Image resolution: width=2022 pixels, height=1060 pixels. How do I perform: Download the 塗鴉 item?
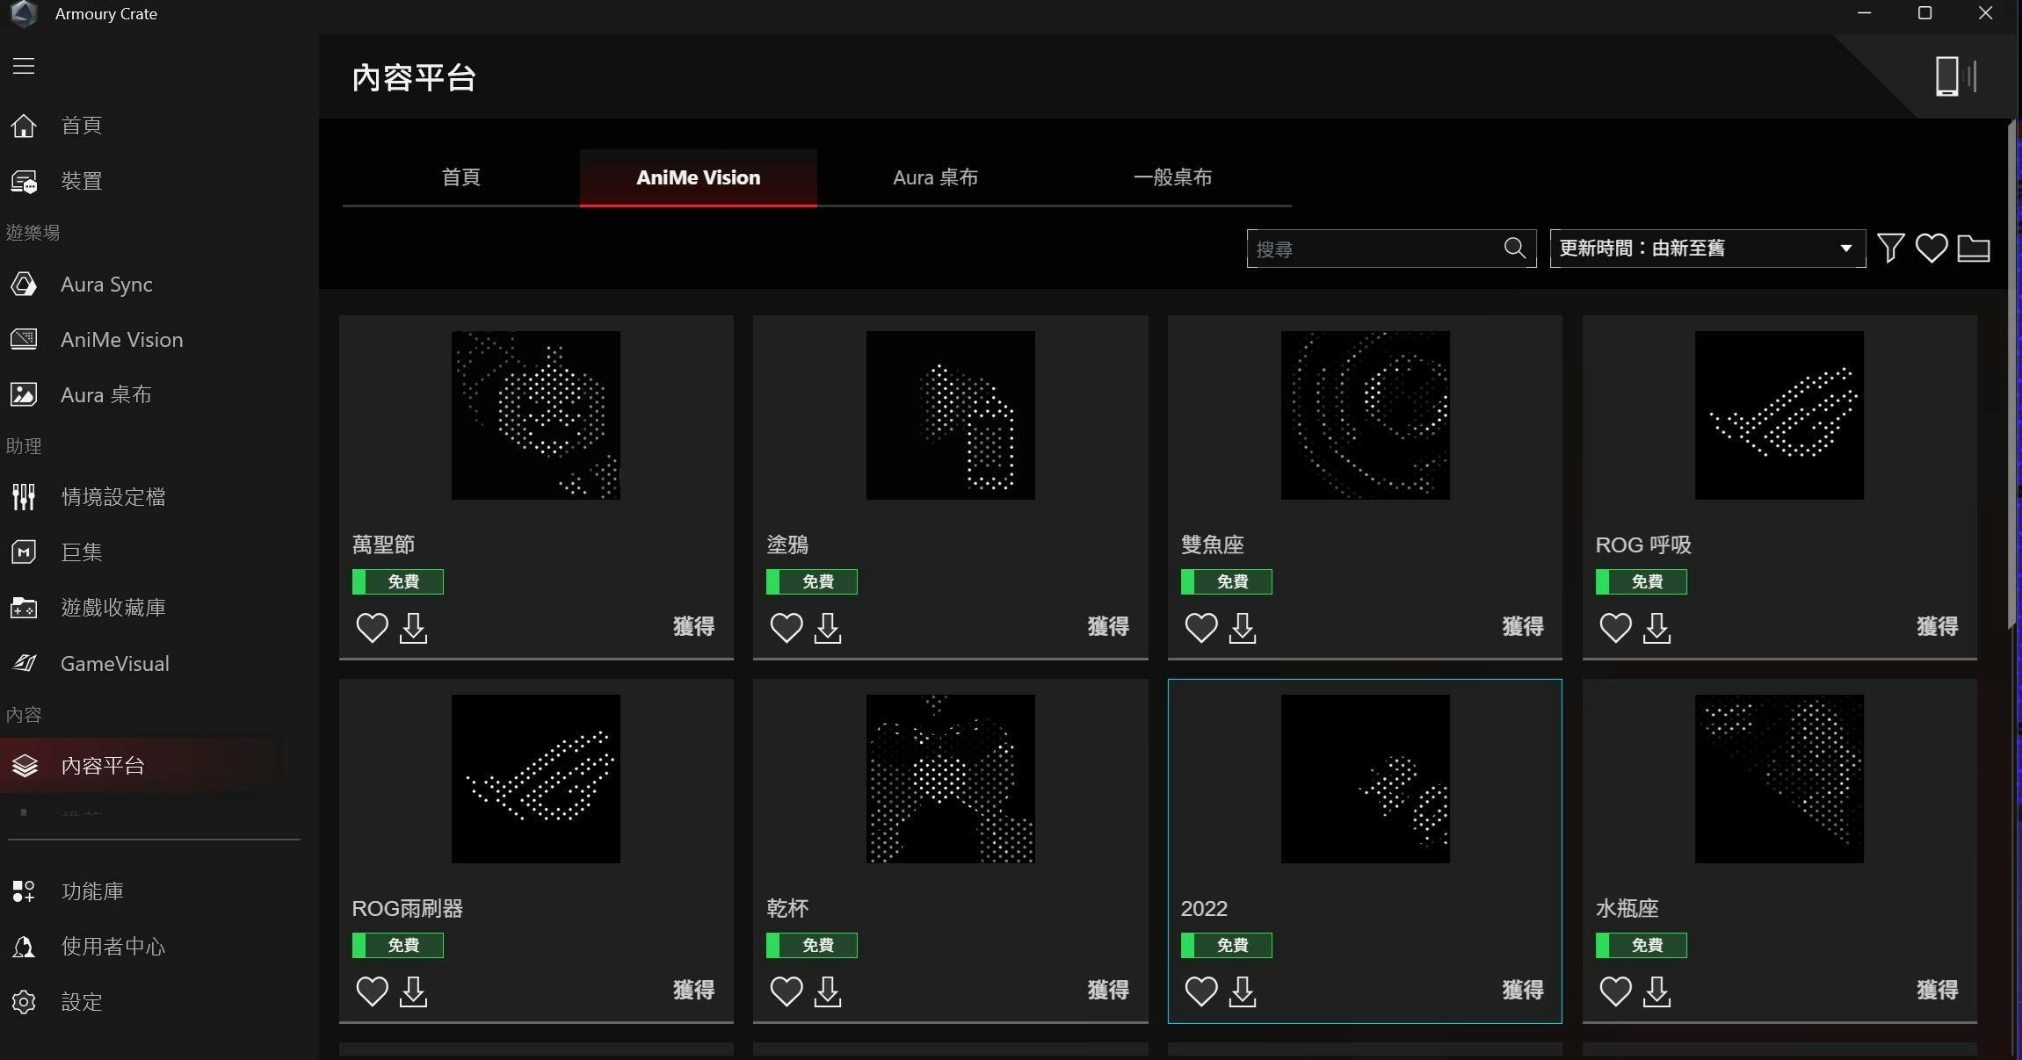point(828,628)
